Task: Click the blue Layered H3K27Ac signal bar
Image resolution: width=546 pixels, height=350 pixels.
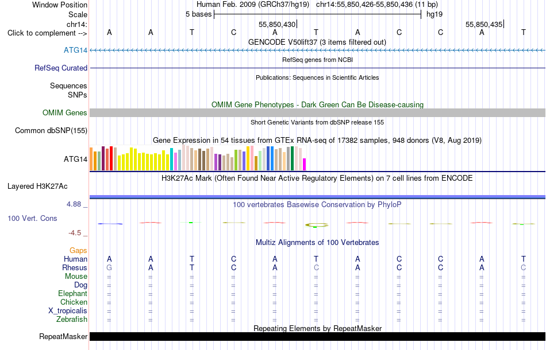Action: (317, 197)
